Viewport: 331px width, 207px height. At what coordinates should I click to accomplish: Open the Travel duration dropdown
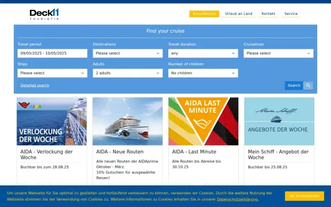coord(203,54)
